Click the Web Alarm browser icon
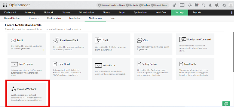This screenshot has width=236, height=111. coord(98,65)
